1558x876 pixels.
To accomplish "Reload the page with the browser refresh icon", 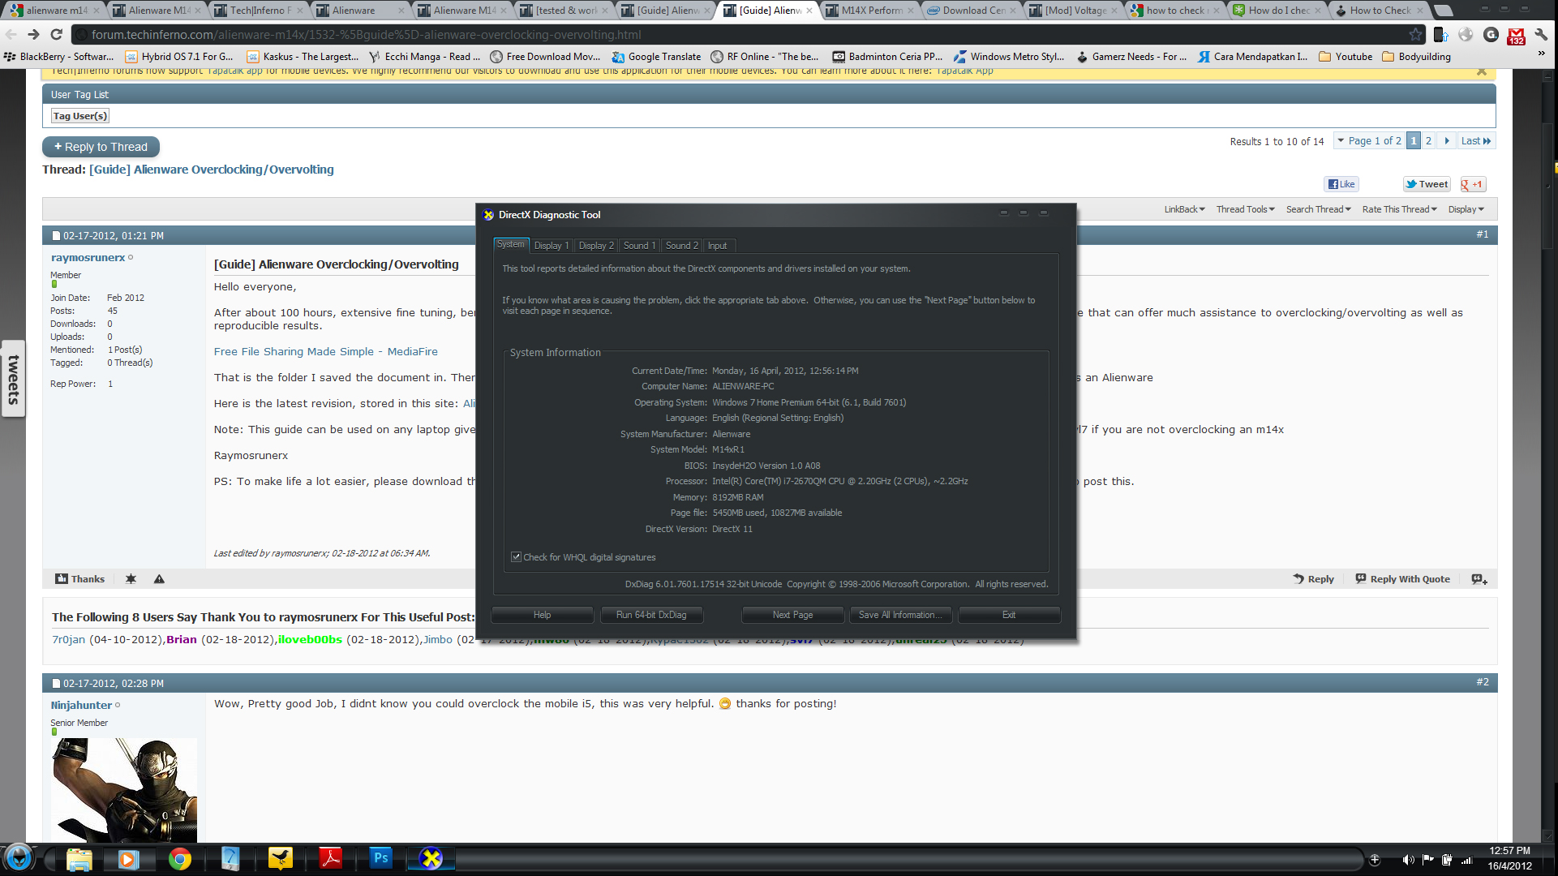I will click(56, 34).
